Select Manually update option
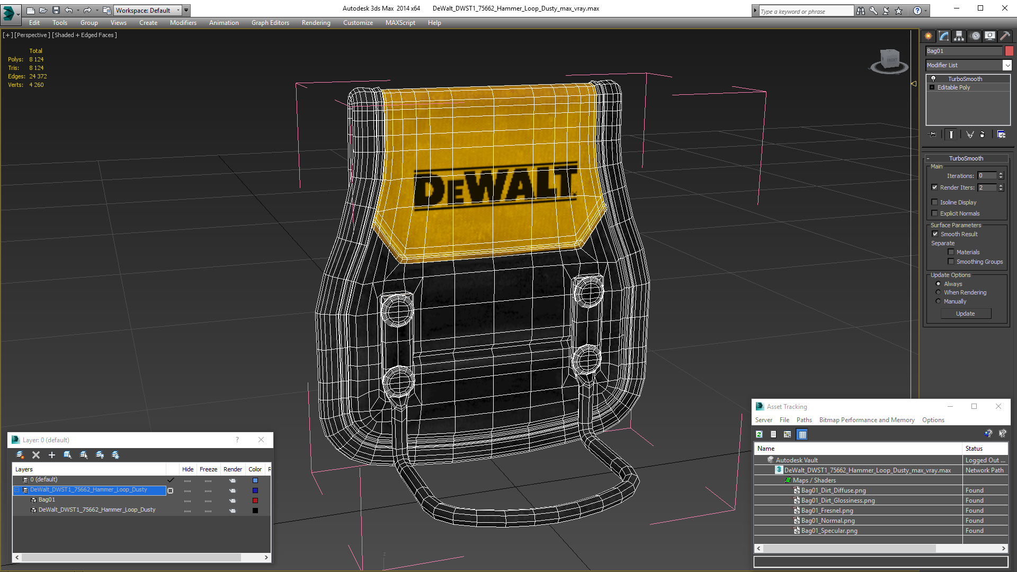The height and width of the screenshot is (572, 1017). (938, 301)
